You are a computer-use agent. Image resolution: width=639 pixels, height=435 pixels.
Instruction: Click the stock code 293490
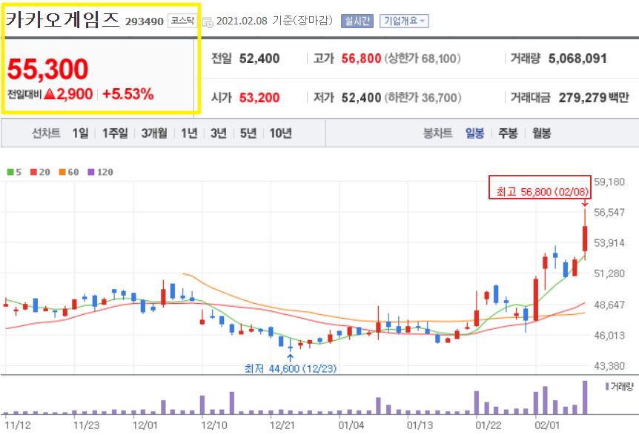(145, 21)
